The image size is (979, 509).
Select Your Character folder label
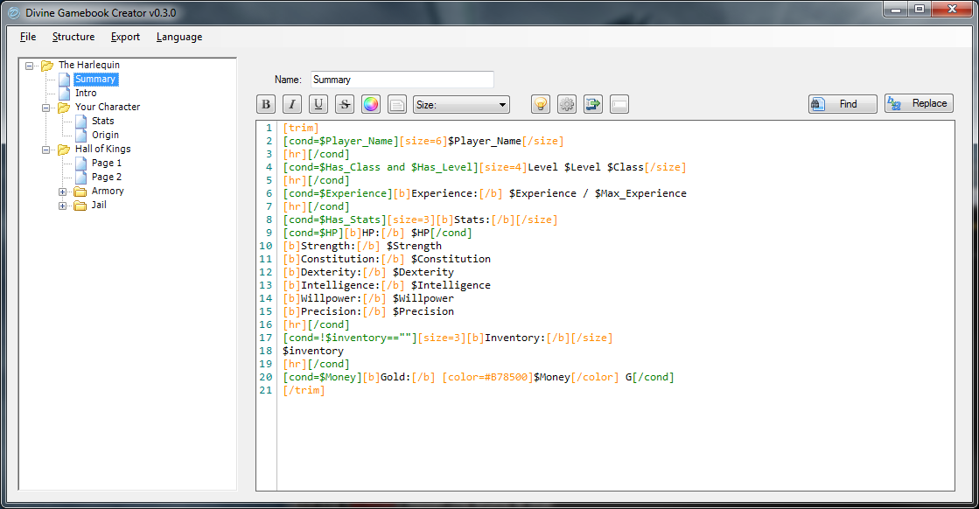pyautogui.click(x=108, y=107)
